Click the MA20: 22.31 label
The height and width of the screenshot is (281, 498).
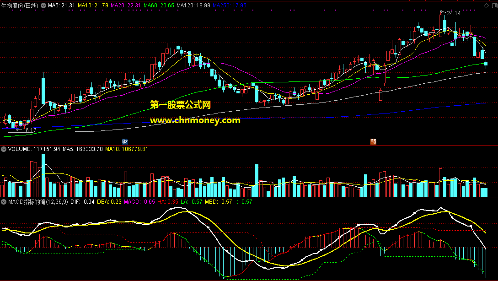[x=126, y=5]
